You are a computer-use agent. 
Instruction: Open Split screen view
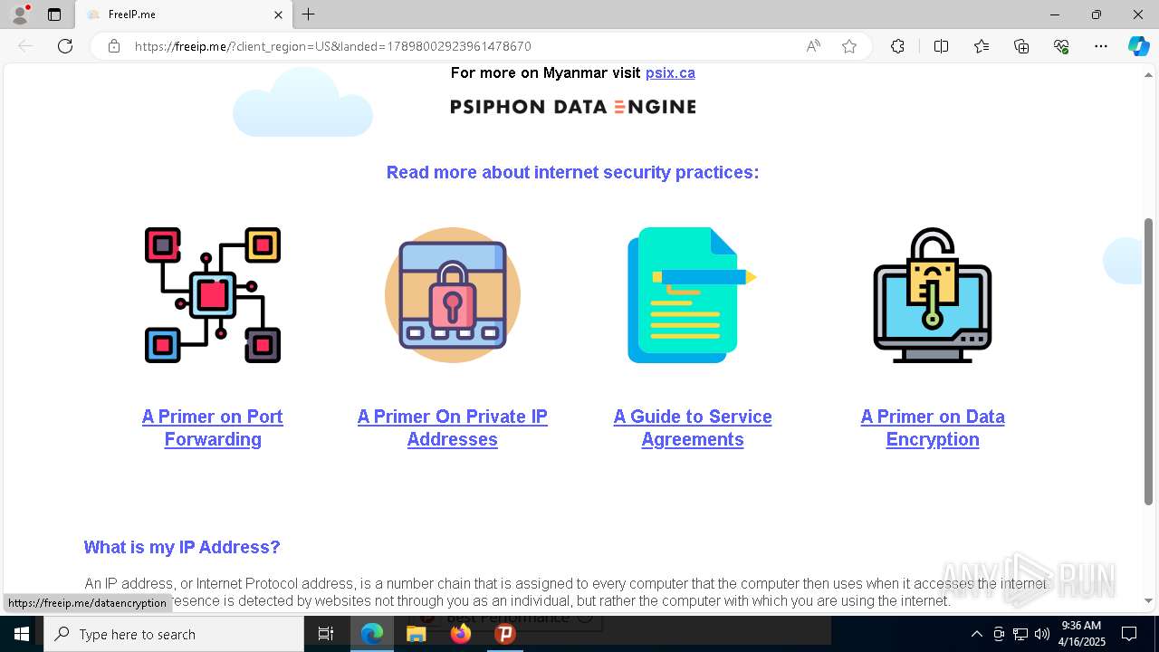[x=941, y=46]
